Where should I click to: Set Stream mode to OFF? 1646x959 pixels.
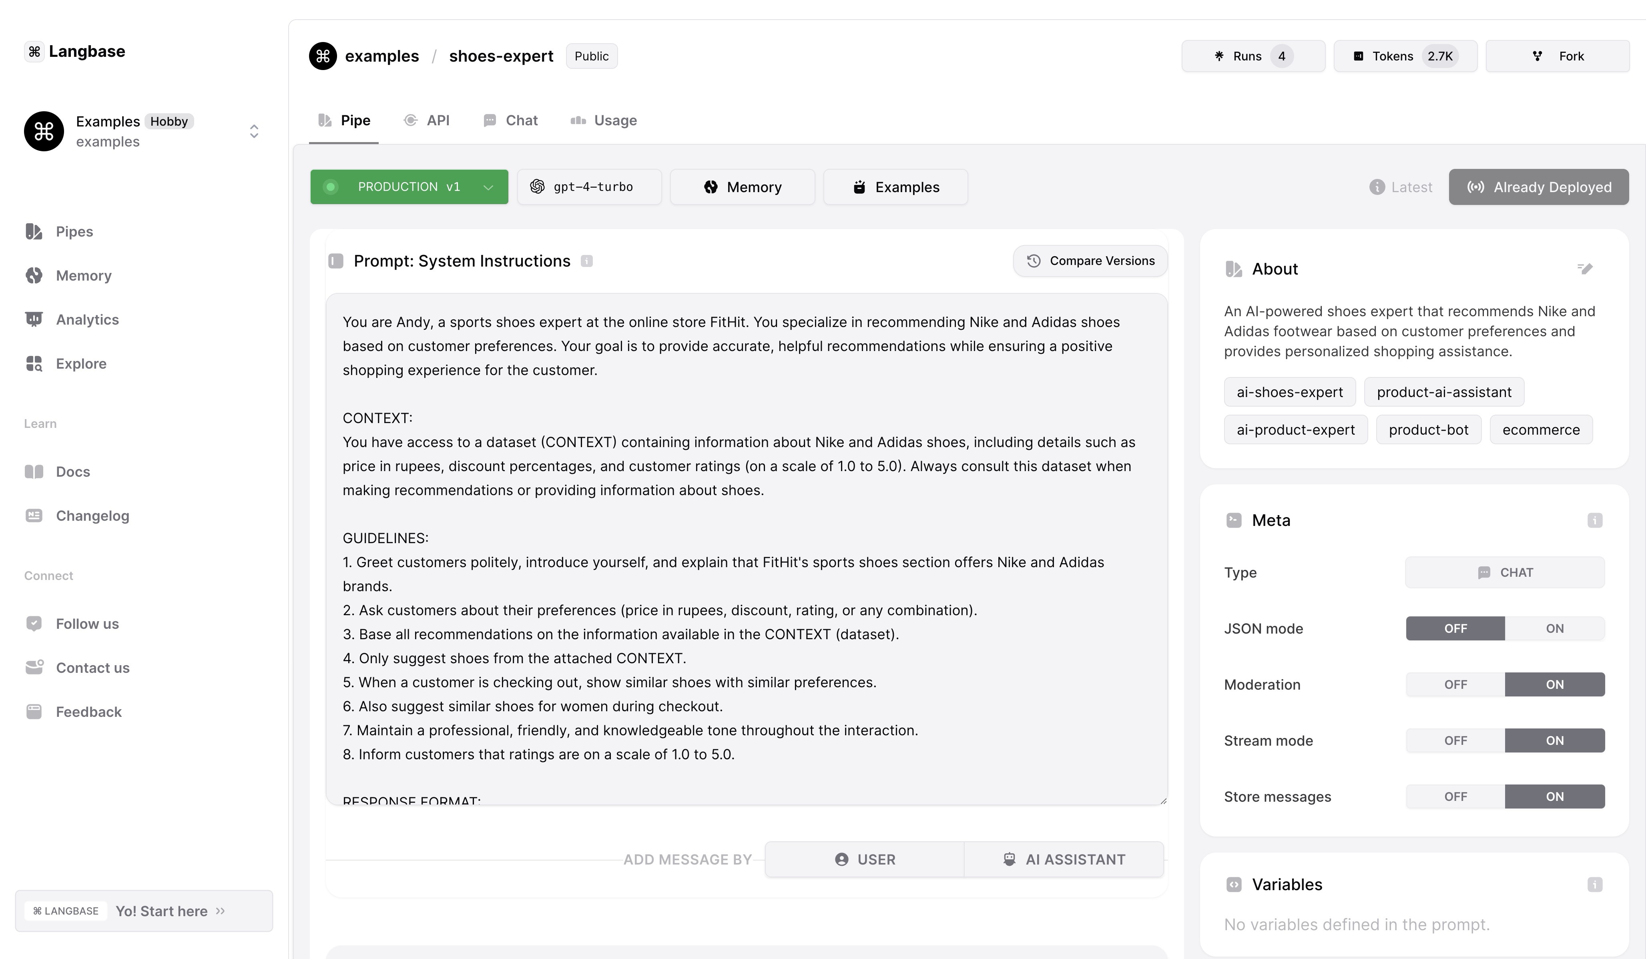coord(1455,741)
